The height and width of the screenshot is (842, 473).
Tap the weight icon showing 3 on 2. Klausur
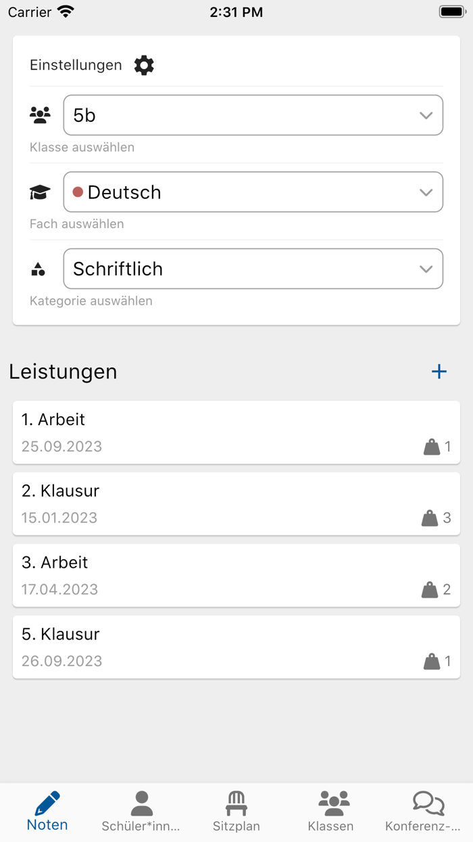[430, 518]
